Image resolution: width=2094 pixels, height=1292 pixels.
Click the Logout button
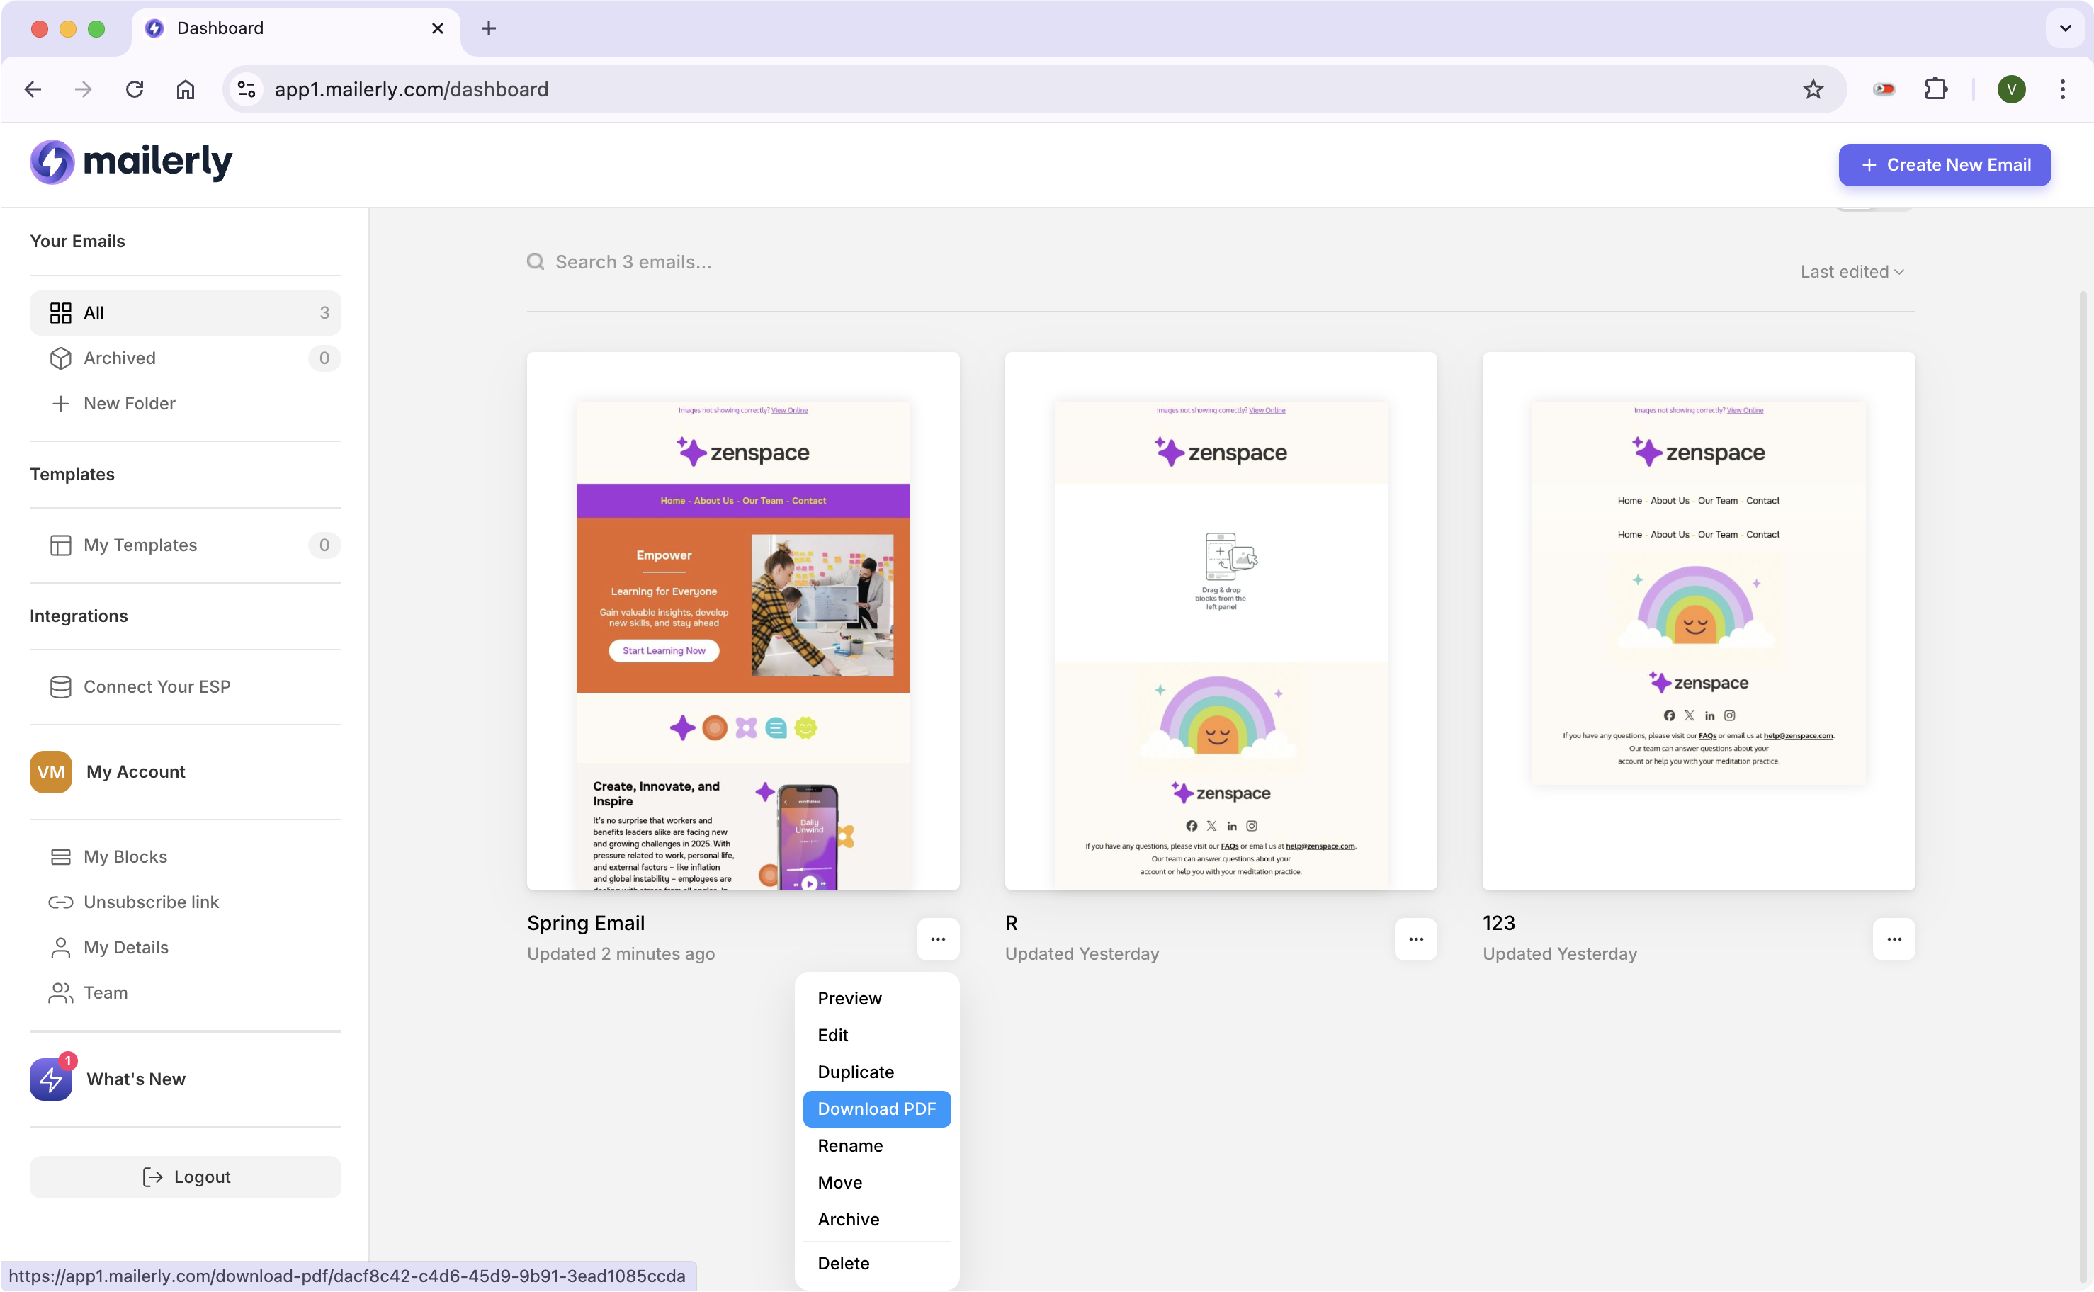(186, 1177)
